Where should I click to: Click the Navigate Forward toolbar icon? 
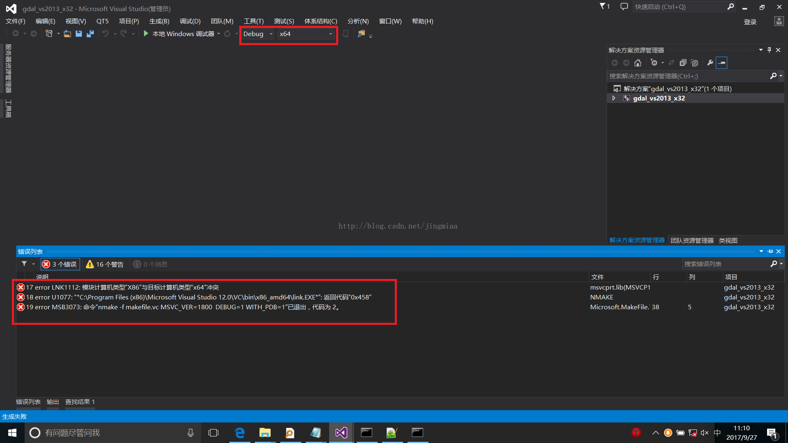(x=34, y=34)
